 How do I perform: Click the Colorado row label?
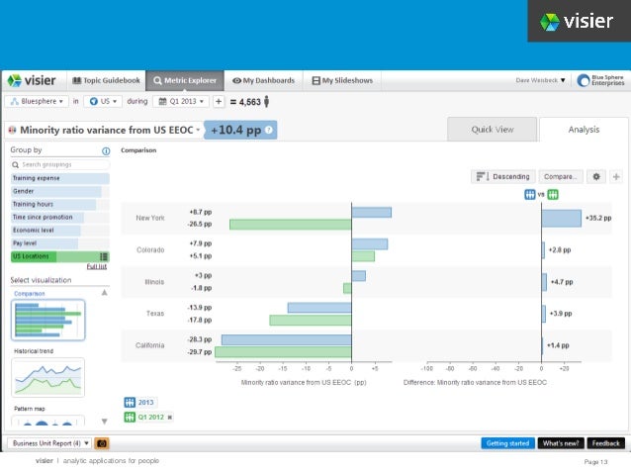pos(150,250)
